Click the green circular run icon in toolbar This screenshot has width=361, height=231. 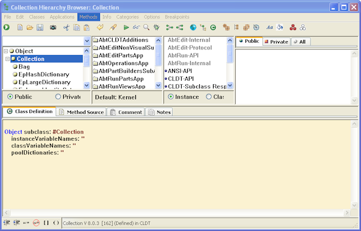(x=7, y=28)
